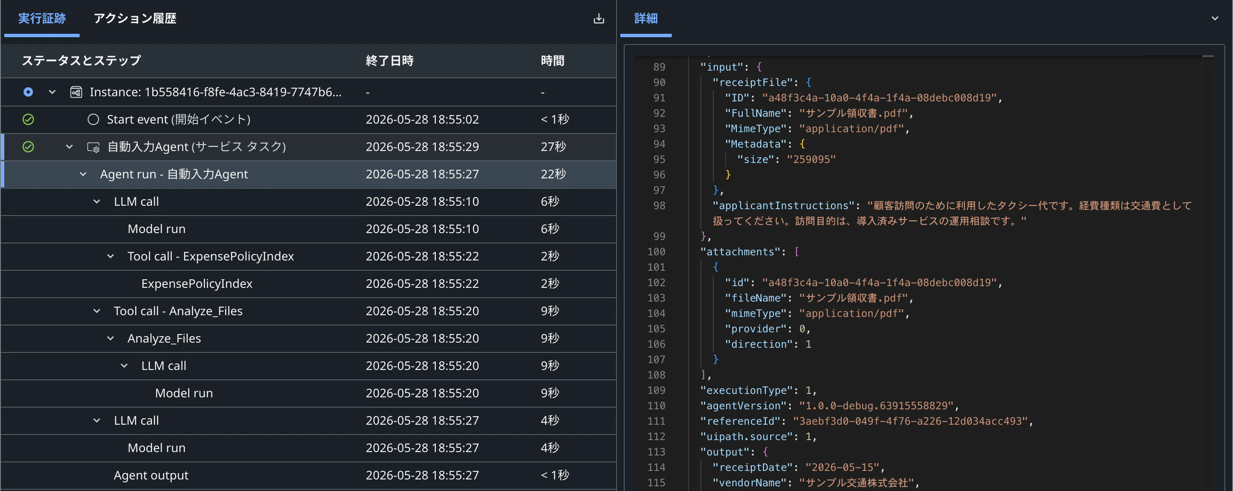This screenshot has width=1233, height=491.
Task: Collapse Tool call - Analyze_Files
Action: (x=97, y=311)
